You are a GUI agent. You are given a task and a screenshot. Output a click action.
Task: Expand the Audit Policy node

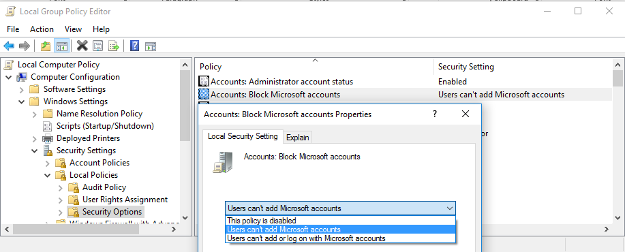(x=61, y=187)
